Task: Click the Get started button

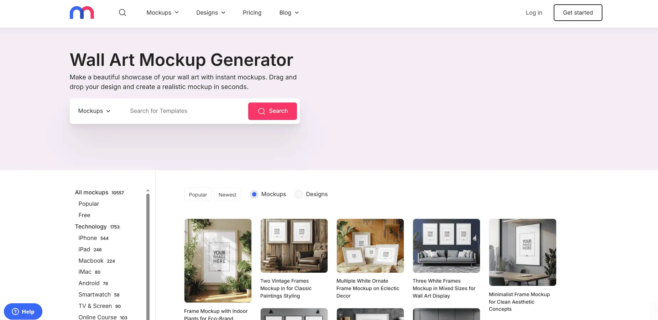Action: click(x=578, y=12)
